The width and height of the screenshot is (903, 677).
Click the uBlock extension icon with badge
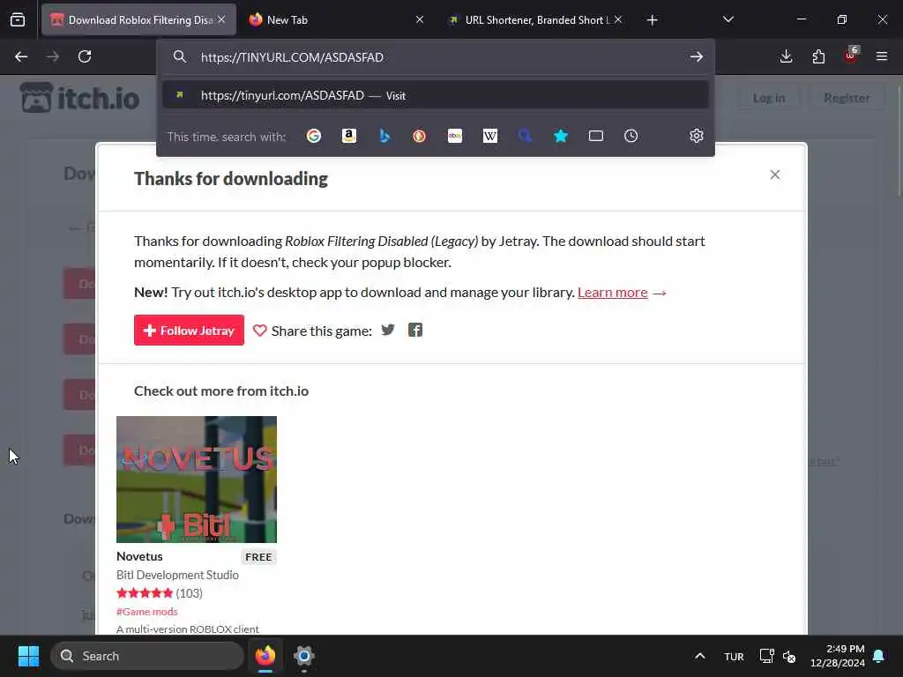[x=851, y=56]
